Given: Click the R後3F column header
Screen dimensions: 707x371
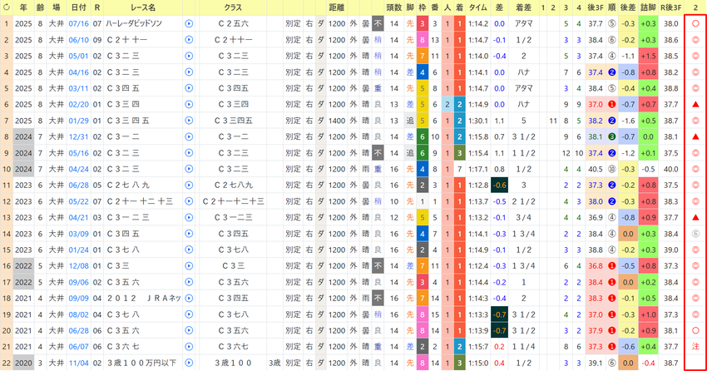Looking at the screenshot, I should coord(671,7).
